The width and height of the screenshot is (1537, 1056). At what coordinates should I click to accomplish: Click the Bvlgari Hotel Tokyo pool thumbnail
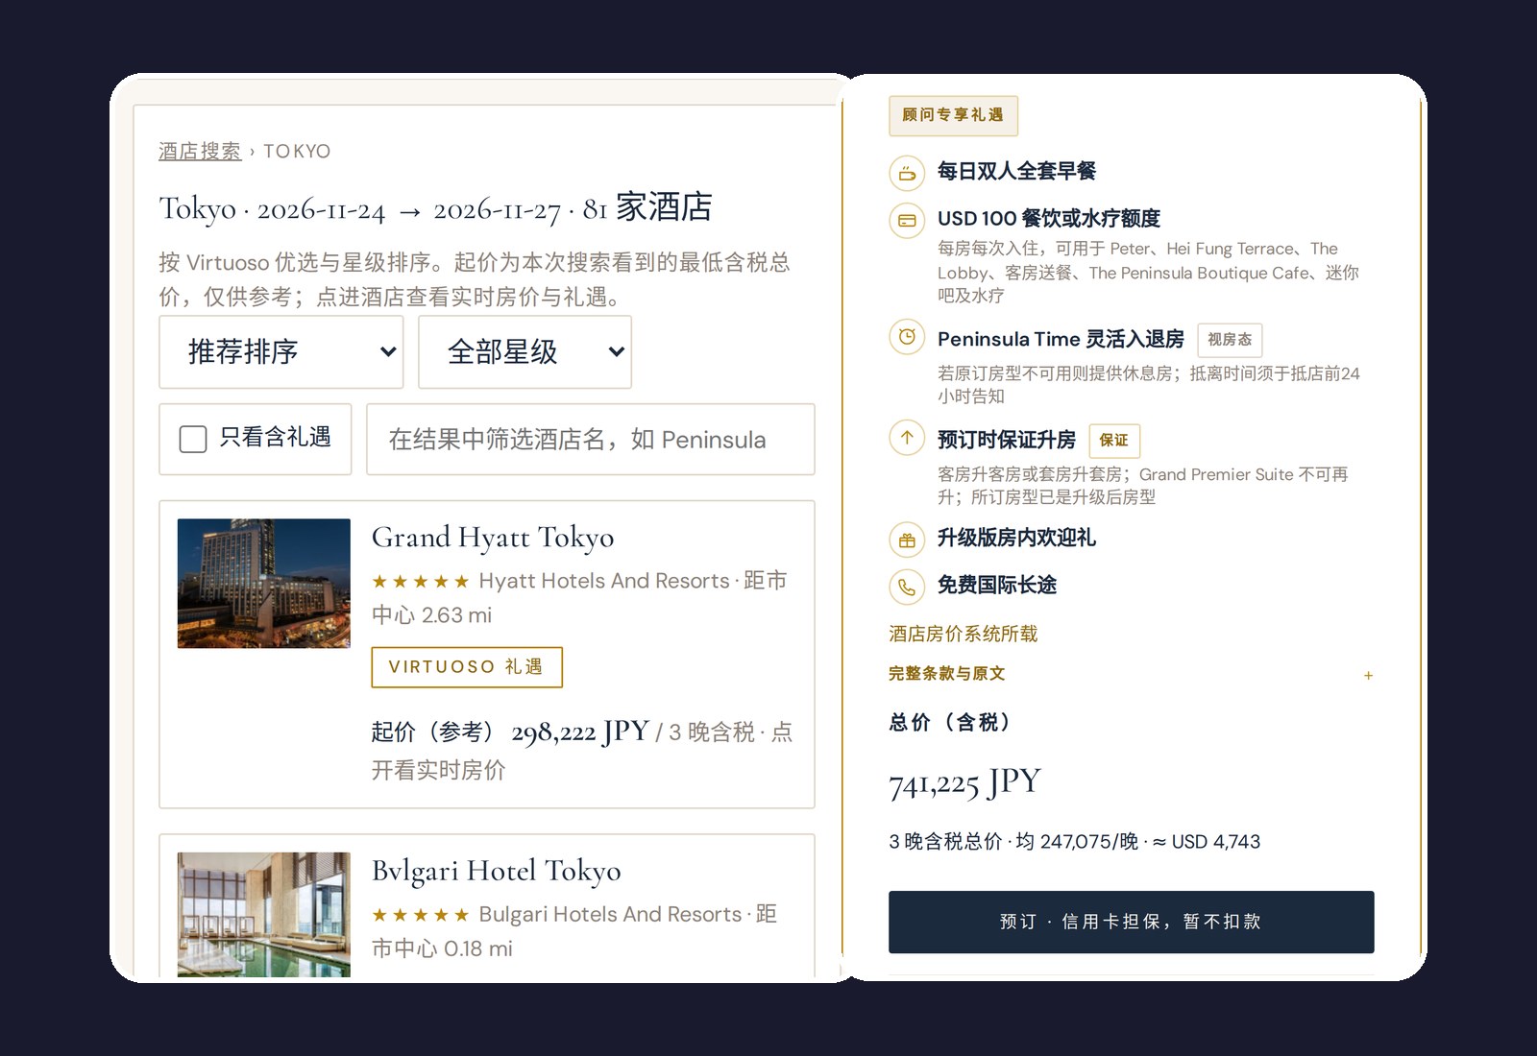264,915
